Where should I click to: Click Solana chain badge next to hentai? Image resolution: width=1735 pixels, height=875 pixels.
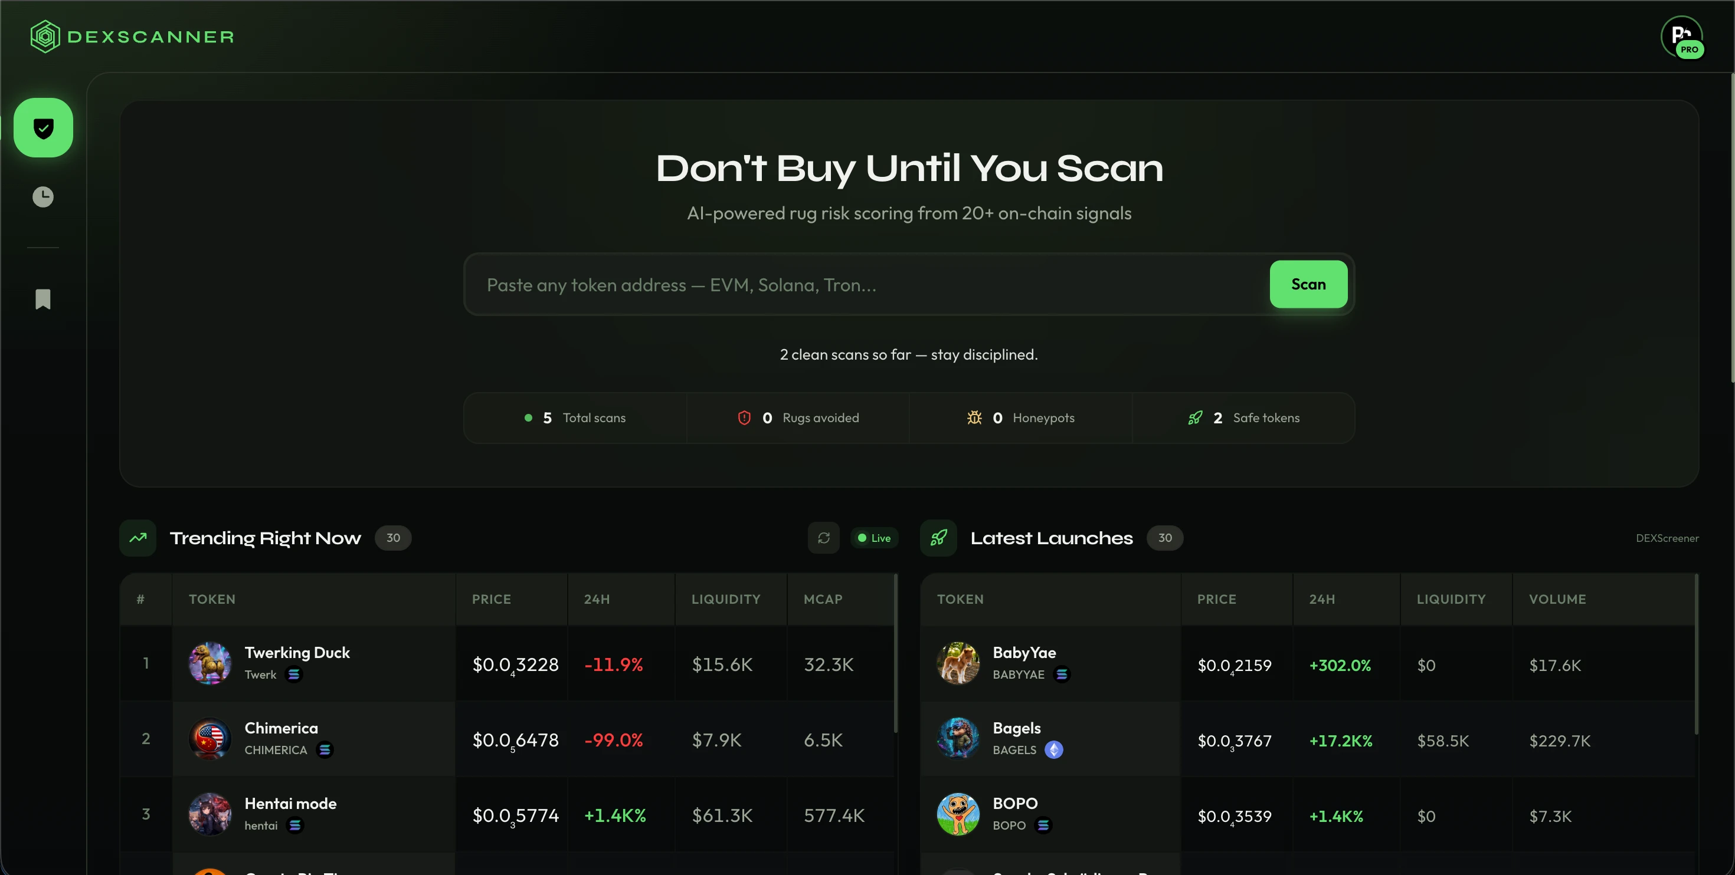coord(295,824)
